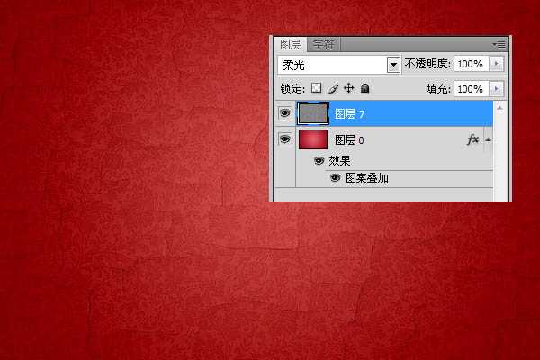Hide the 效果 effects group

pyautogui.click(x=319, y=161)
